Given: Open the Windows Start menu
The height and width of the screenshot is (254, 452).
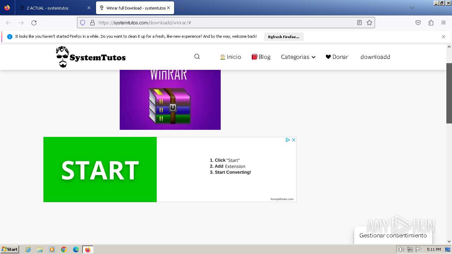Looking at the screenshot, I should 10,249.
